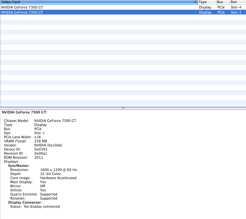Click the ROM Revision value 3011
Image resolution: width=246 pixels, height=219 pixels.
click(x=39, y=157)
